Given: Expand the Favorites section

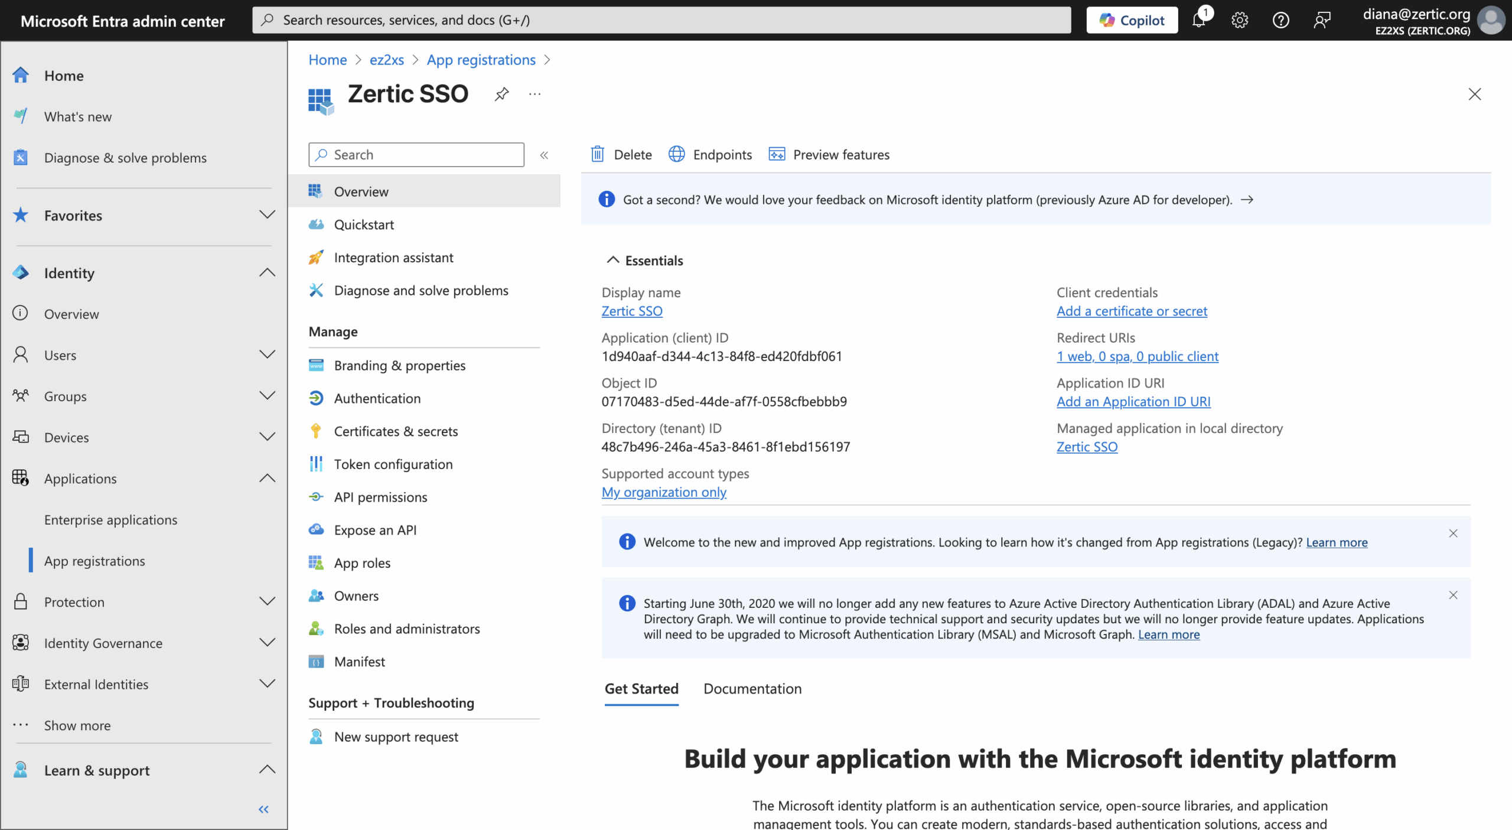Looking at the screenshot, I should click(x=267, y=214).
